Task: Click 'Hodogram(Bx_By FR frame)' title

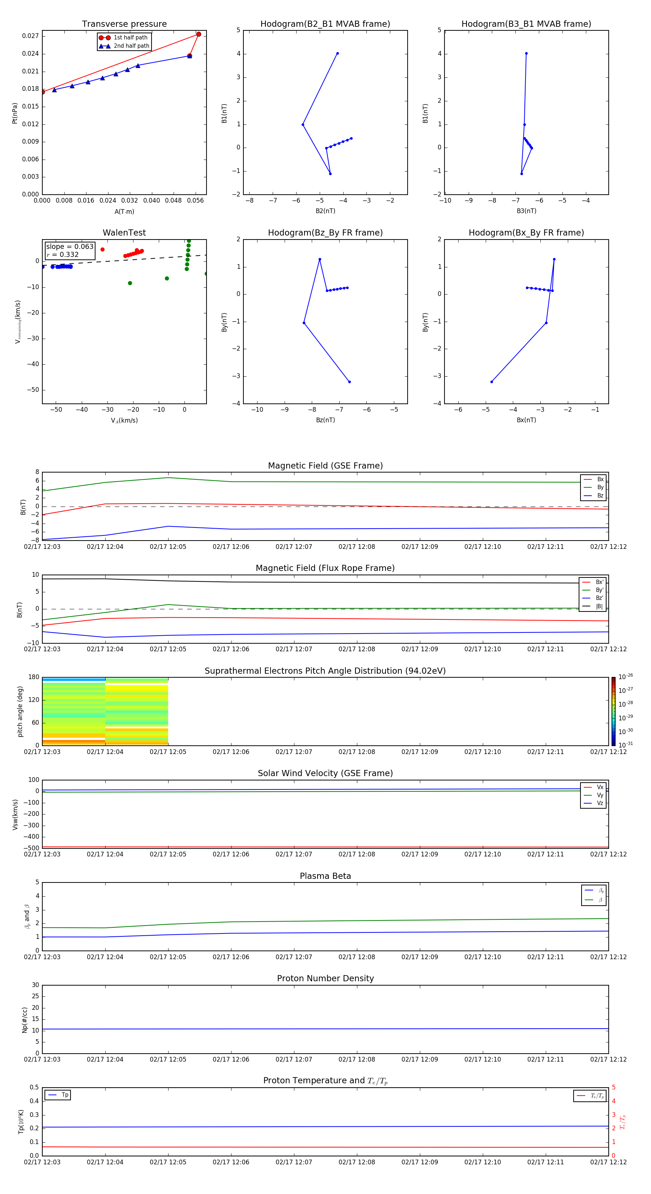Action: 526,233
